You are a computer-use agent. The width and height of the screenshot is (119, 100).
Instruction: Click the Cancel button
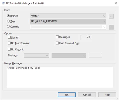click(x=87, y=95)
